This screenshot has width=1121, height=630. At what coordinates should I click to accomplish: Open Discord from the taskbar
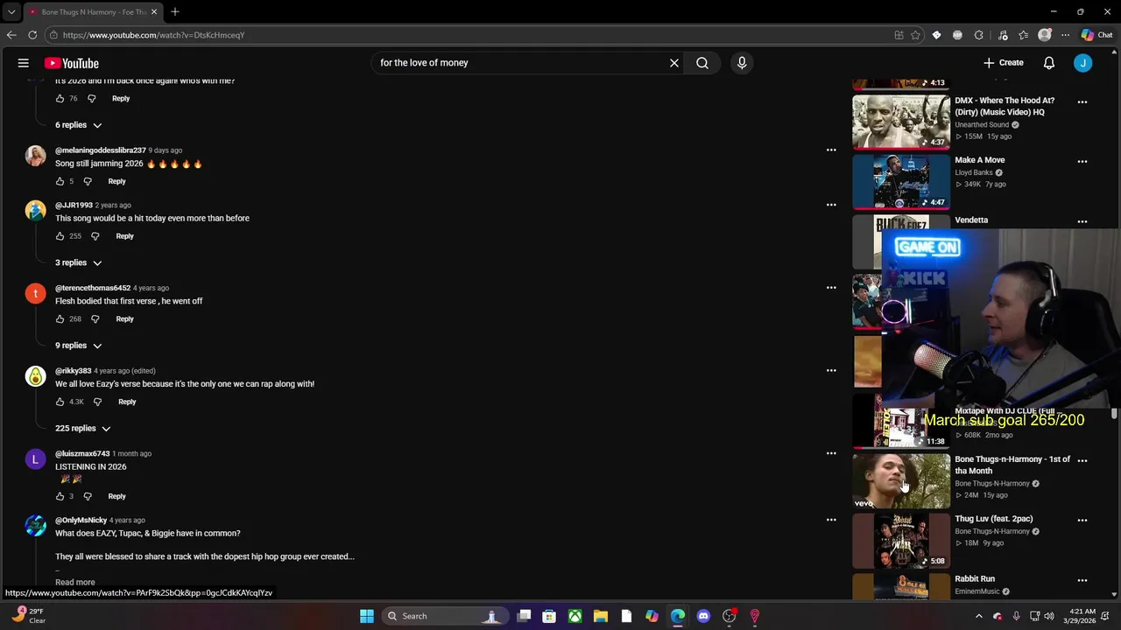click(x=703, y=616)
